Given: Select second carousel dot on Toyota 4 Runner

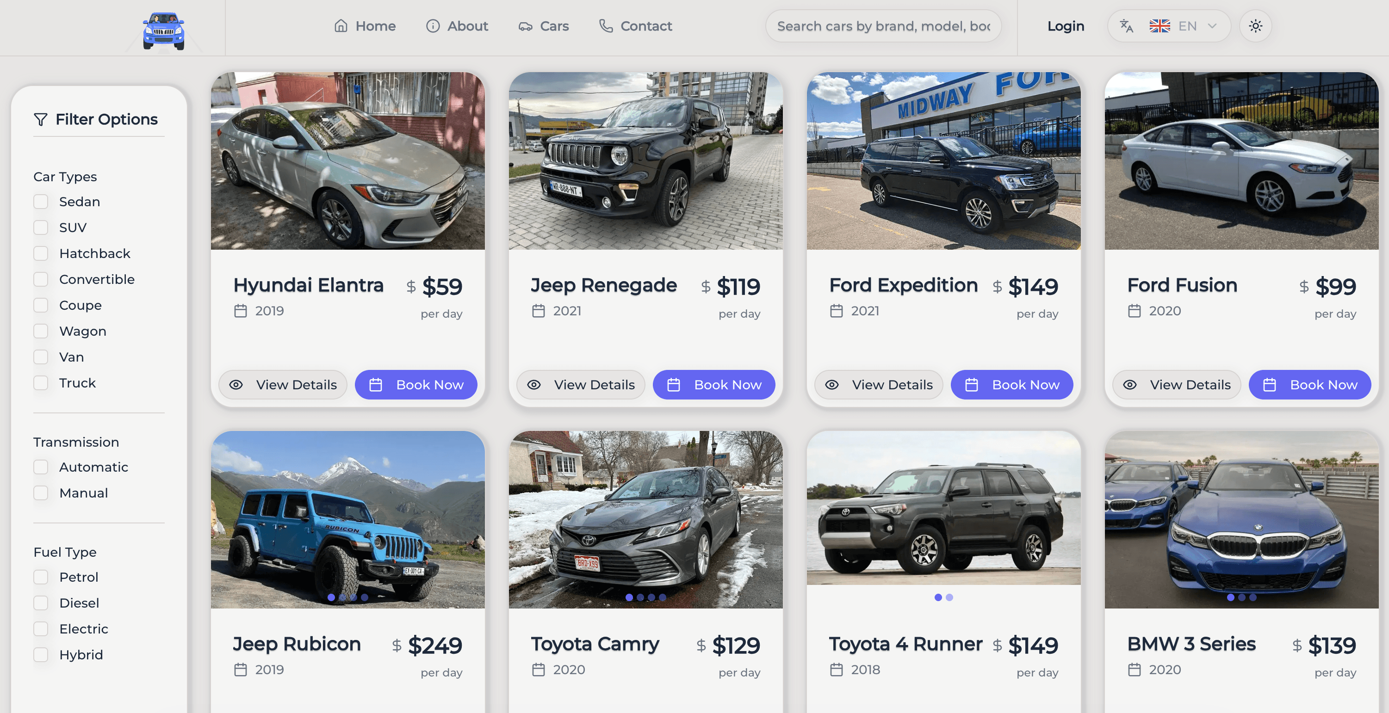Looking at the screenshot, I should (949, 597).
